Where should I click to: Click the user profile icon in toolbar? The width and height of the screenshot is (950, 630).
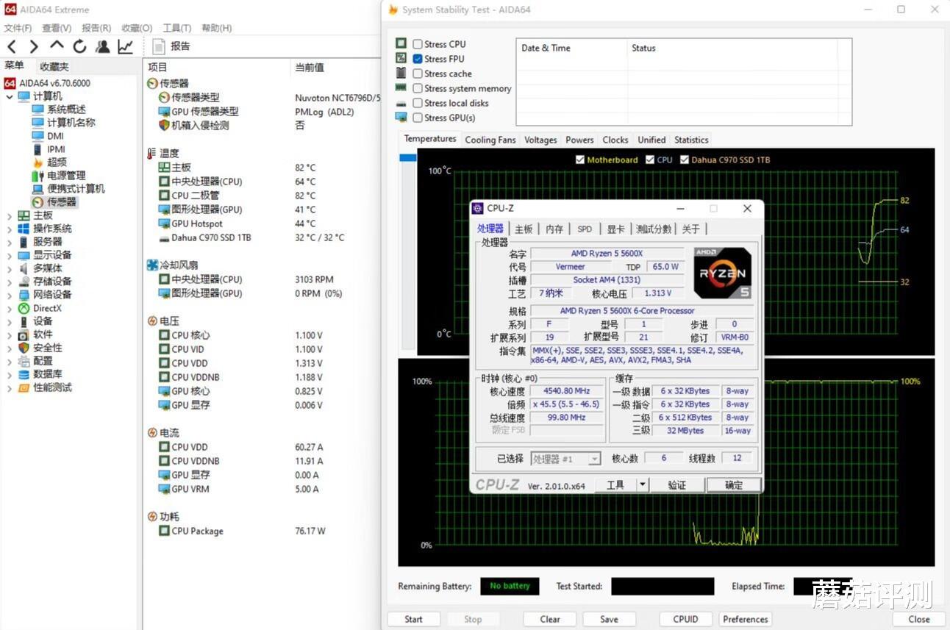tap(103, 46)
